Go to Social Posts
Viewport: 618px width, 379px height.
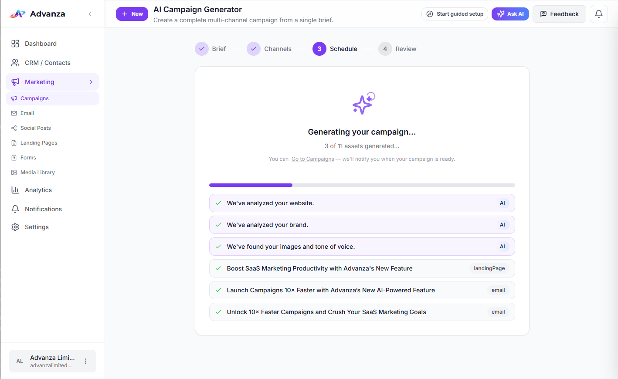point(52,128)
